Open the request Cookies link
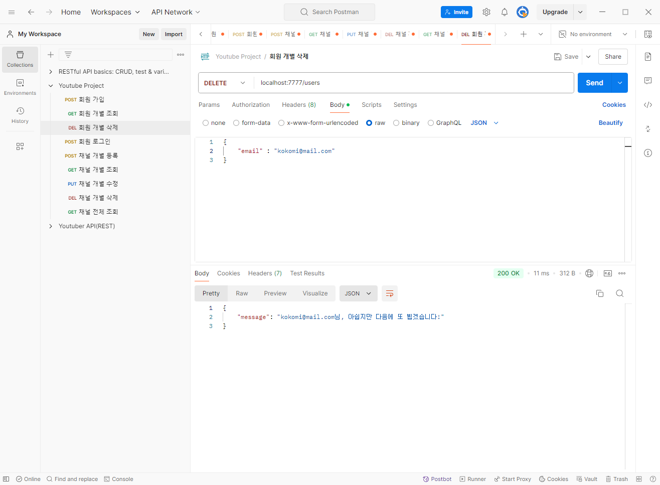The width and height of the screenshot is (660, 485). pos(614,105)
